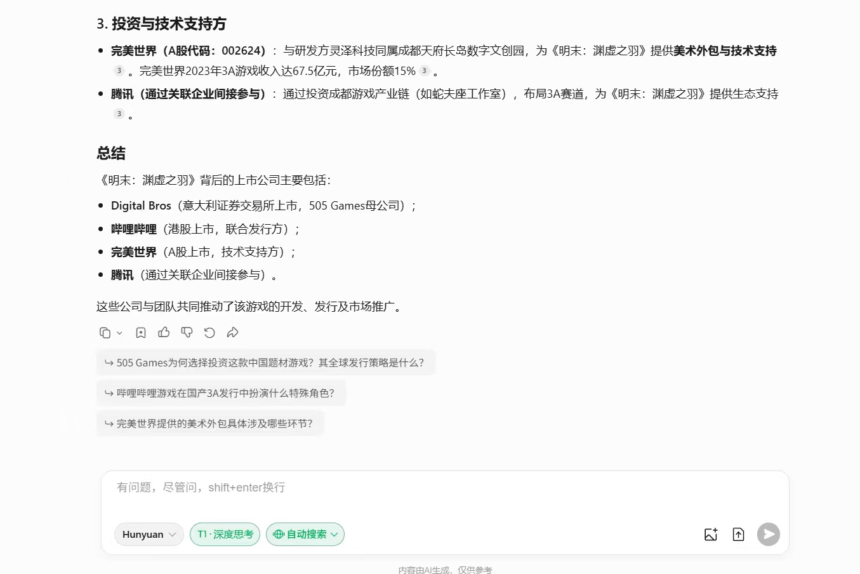
Task: Share the answer using the share arrow
Action: click(233, 332)
